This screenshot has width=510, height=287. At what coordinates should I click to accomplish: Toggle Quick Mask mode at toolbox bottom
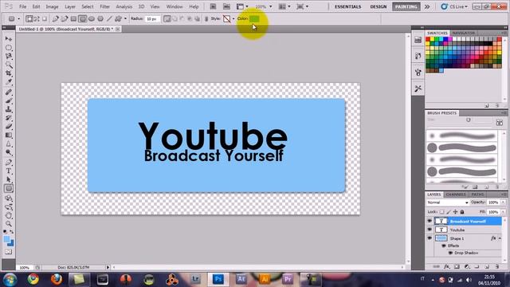(x=9, y=252)
